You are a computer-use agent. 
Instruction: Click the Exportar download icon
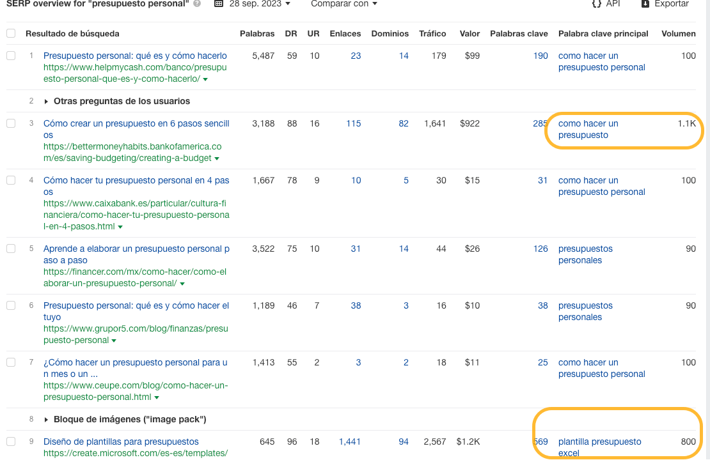coord(645,5)
